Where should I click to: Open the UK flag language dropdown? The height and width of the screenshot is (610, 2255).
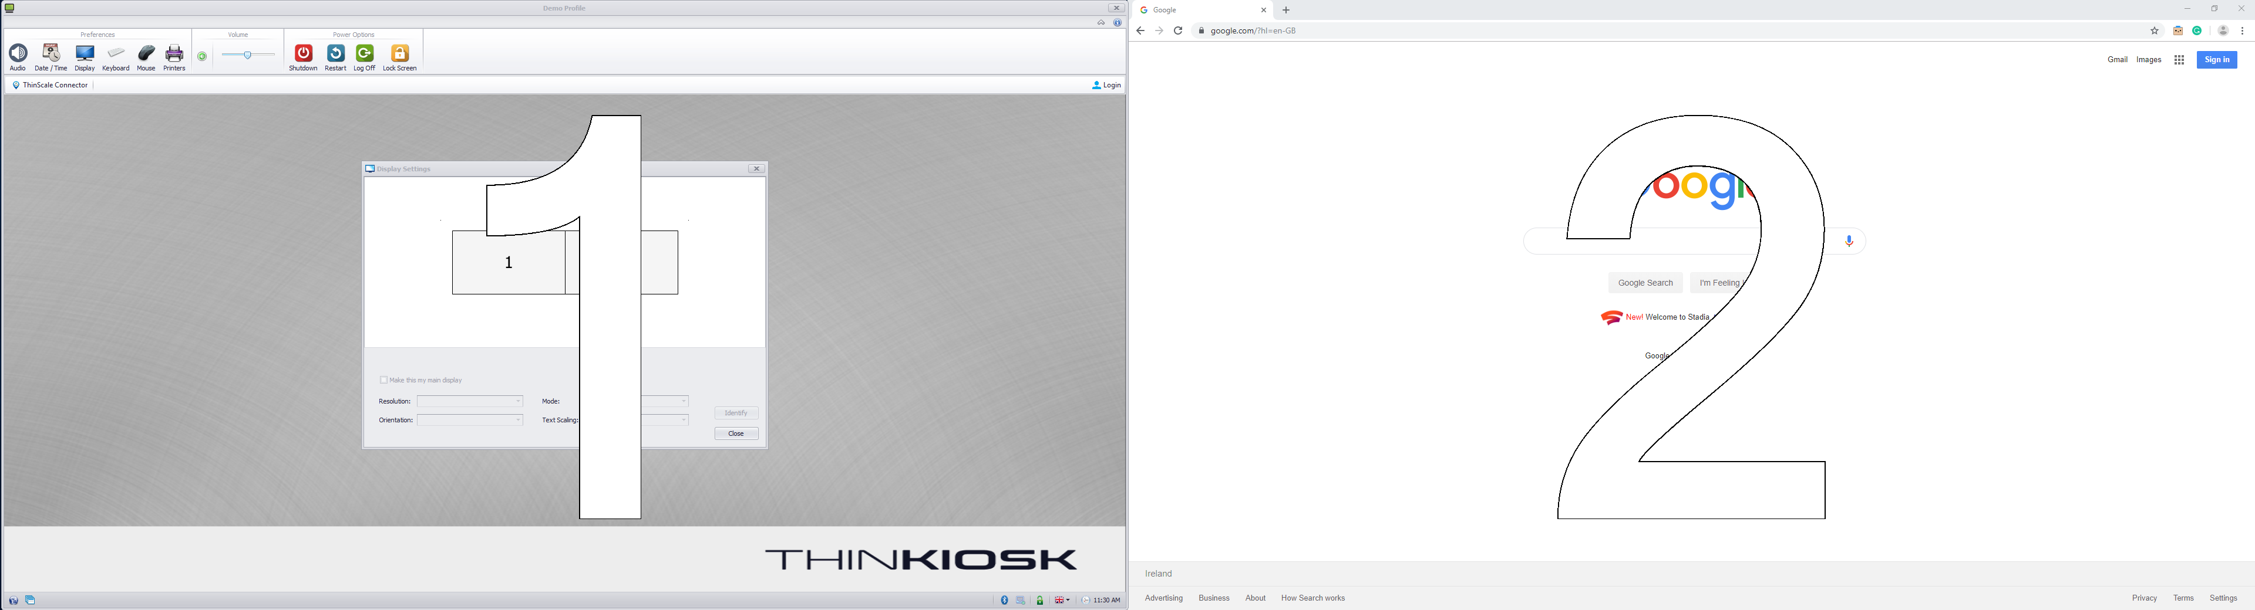click(1063, 601)
